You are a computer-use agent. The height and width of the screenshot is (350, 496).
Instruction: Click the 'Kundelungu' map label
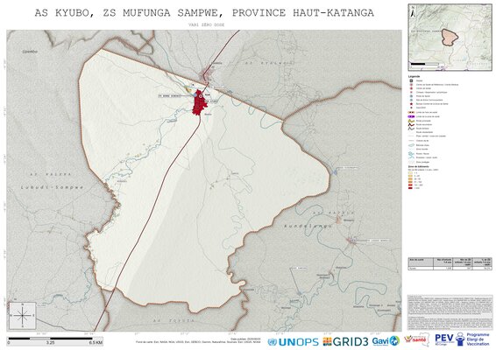308,226
